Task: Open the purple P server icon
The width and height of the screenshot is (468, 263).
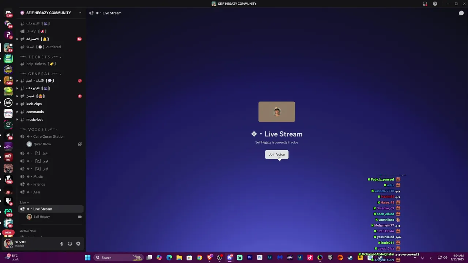Action: point(8,35)
